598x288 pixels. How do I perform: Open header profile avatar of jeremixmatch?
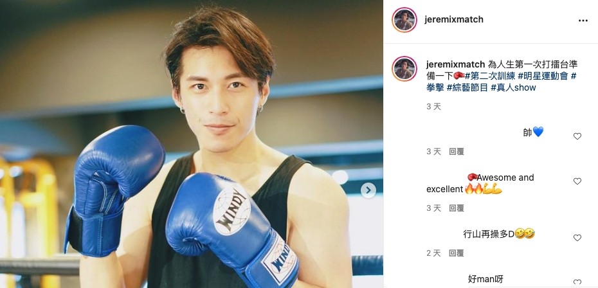point(404,20)
